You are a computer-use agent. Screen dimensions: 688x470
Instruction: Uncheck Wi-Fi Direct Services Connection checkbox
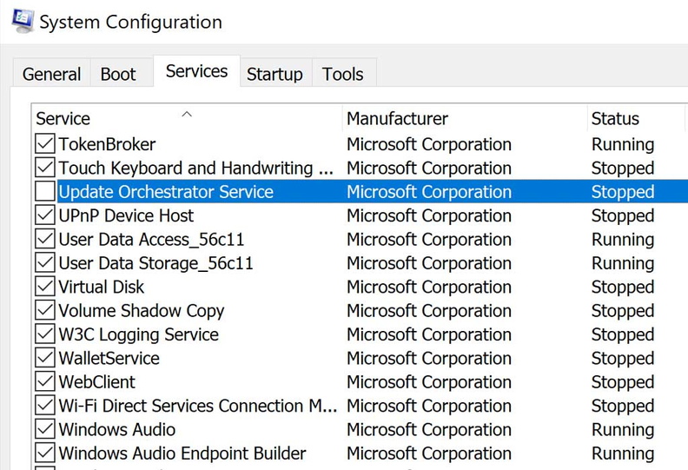(x=45, y=405)
